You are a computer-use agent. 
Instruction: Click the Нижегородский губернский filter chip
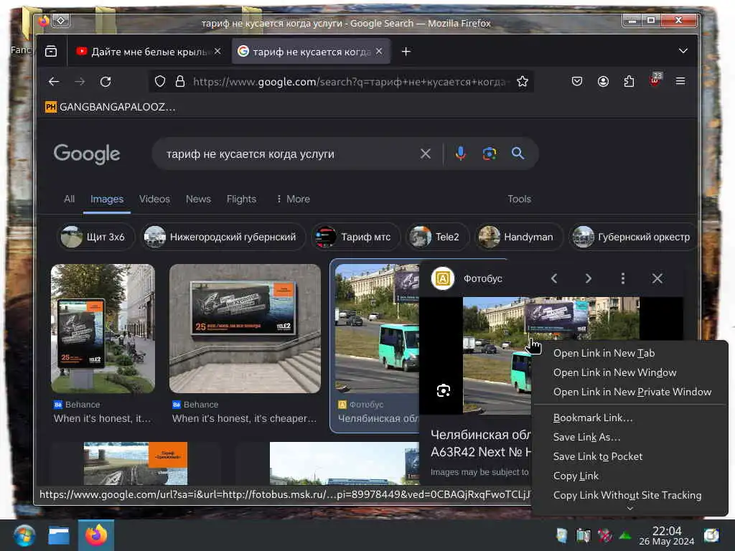tap(223, 237)
